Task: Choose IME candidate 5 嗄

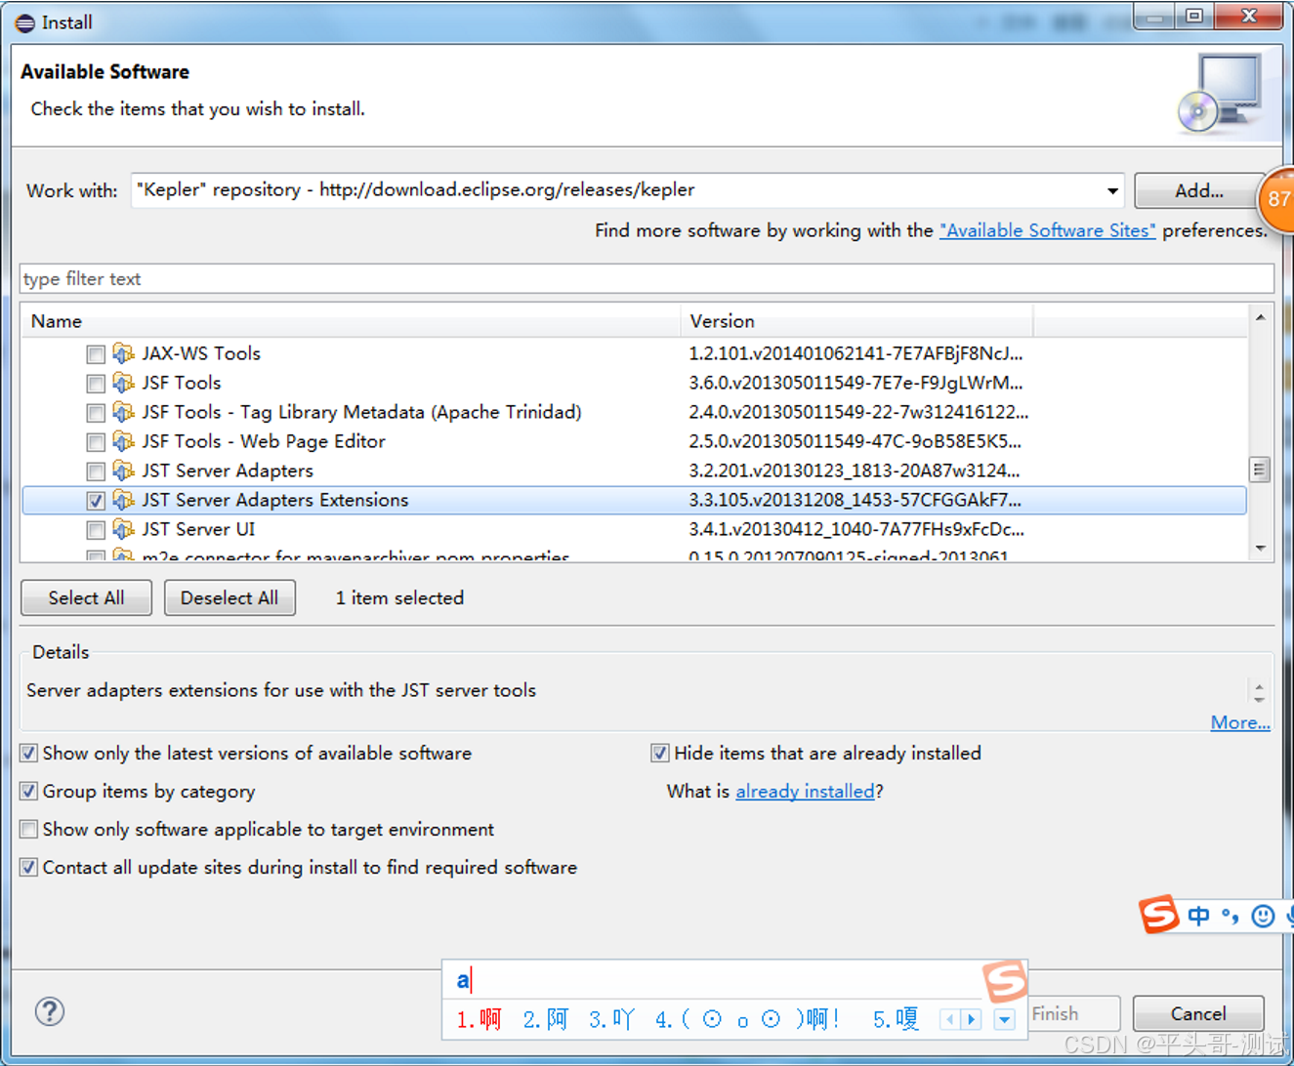Action: tap(896, 1019)
